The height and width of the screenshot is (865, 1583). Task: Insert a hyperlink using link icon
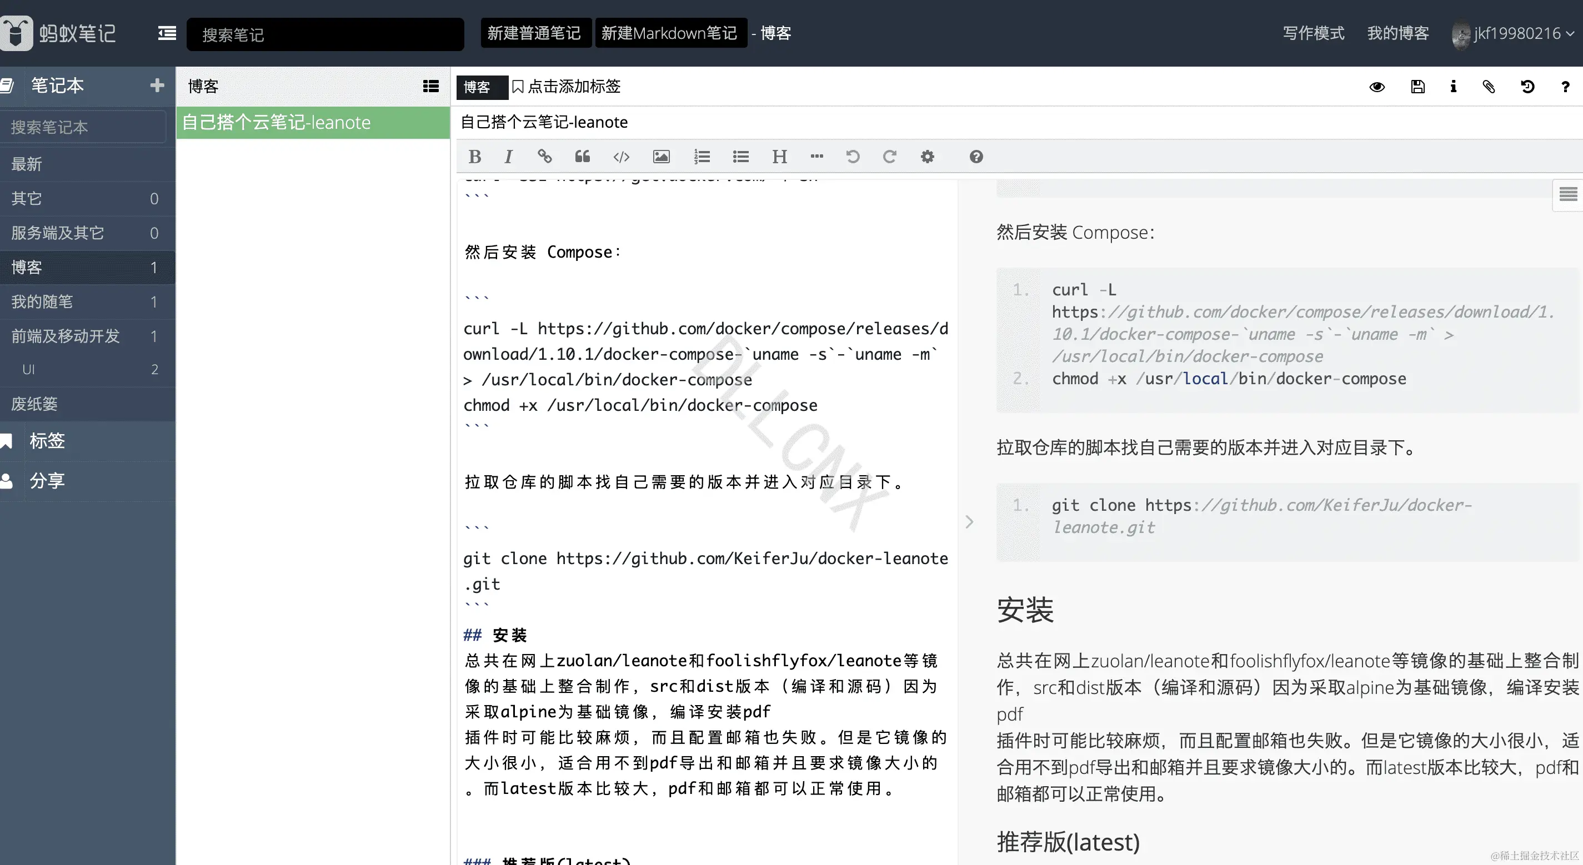tap(544, 157)
